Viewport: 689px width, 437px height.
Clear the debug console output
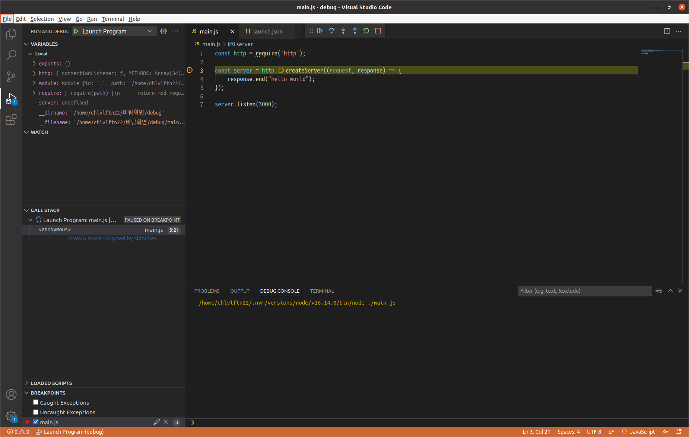click(658, 291)
